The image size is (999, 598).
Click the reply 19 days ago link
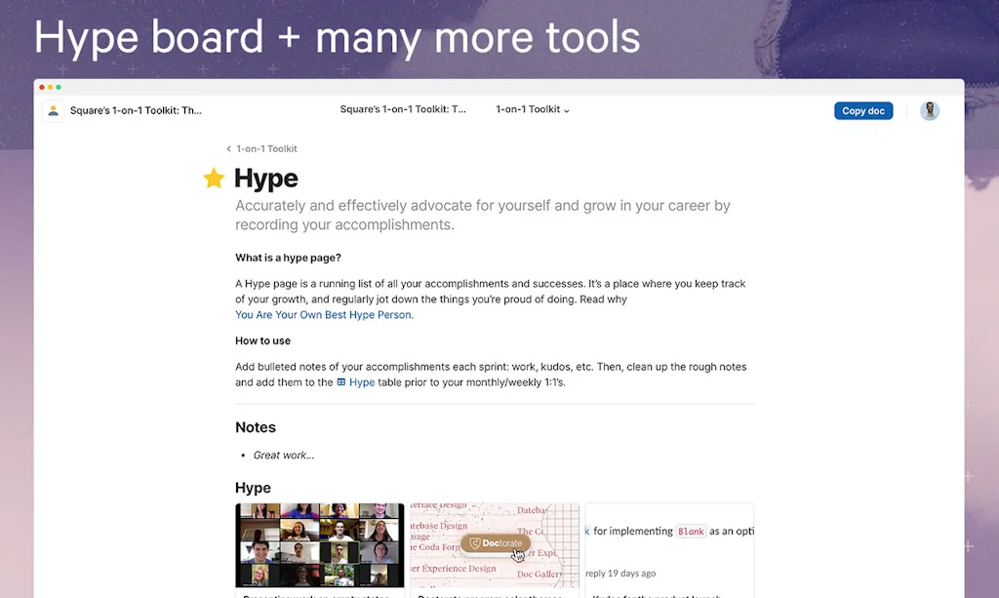(x=621, y=573)
